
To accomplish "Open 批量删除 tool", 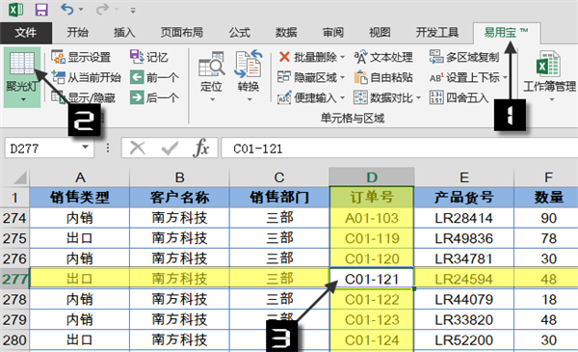I will tap(311, 57).
